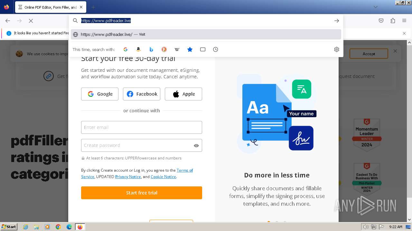Click Easiest To Do Business With badge
Screen dimensions: 412x231
[367, 179]
